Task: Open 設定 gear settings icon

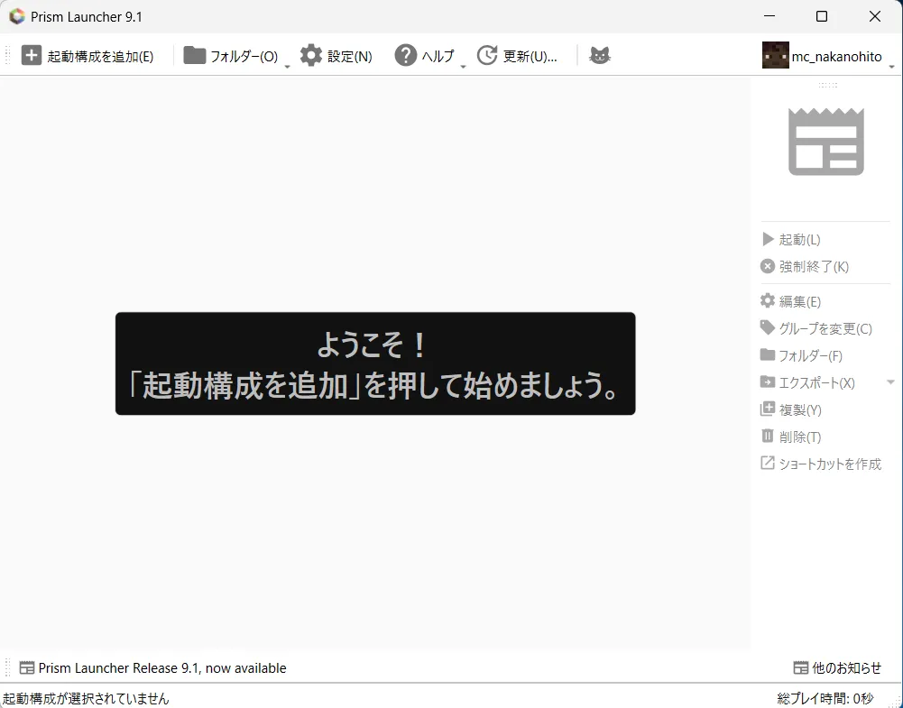Action: click(311, 56)
